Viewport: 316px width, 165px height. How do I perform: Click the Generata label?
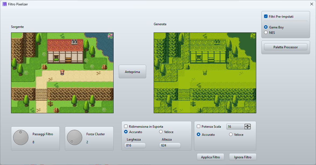pyautogui.click(x=160, y=24)
